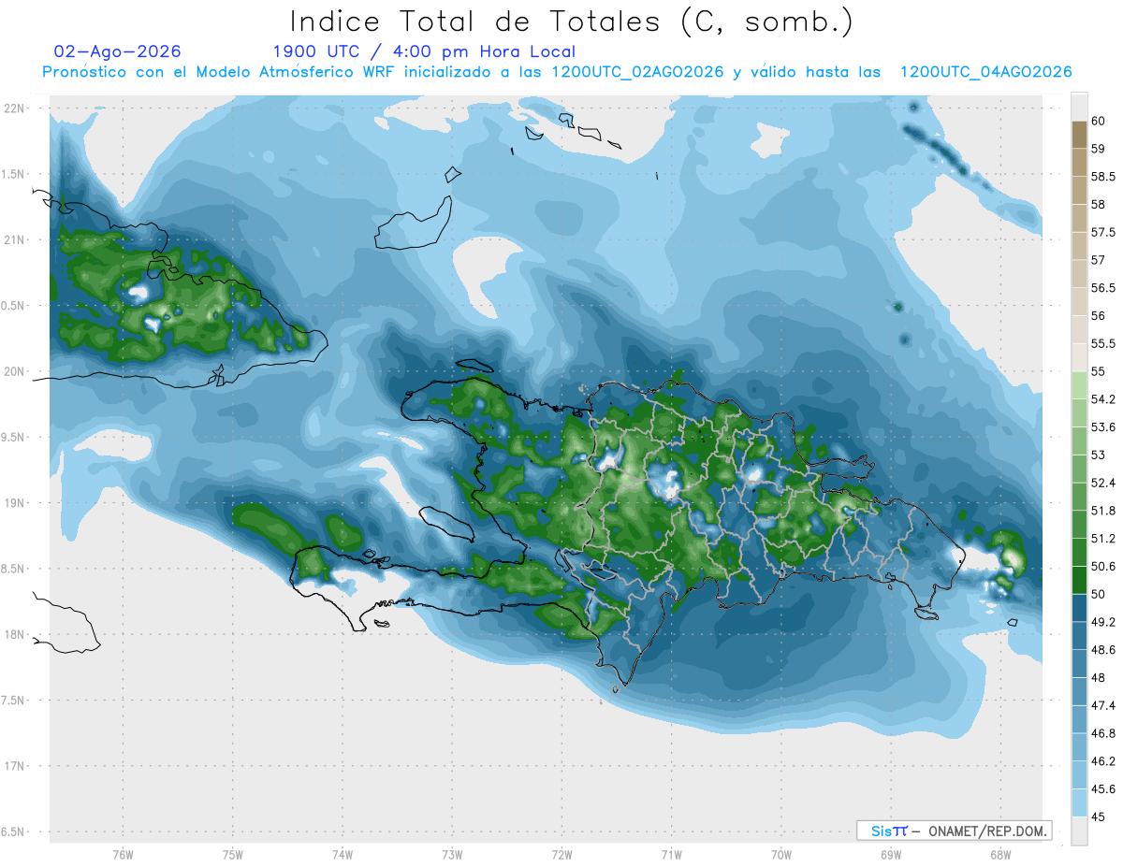This screenshot has height=867, width=1123.
Task: Click the "76W" longitude label
Action: 123,855
